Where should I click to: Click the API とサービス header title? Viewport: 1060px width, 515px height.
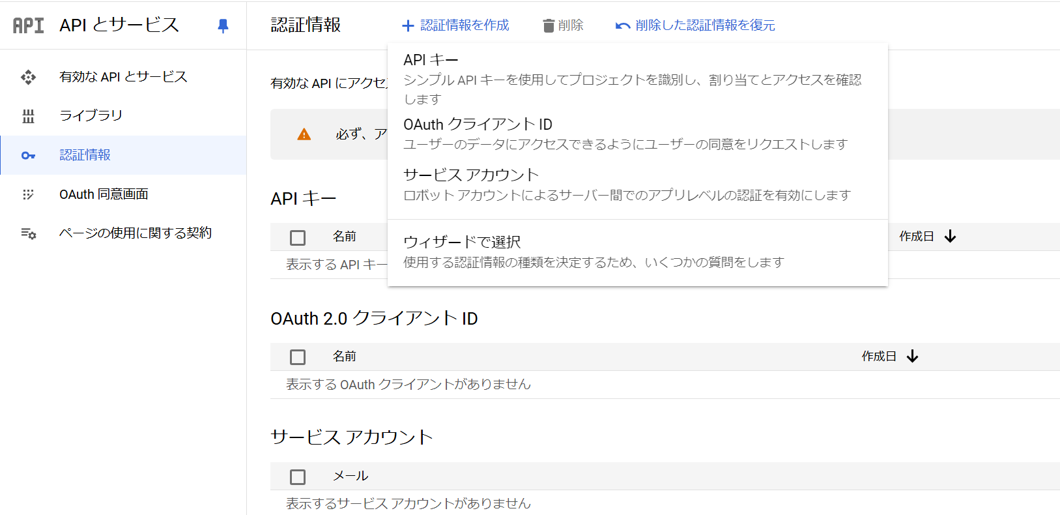coord(119,25)
